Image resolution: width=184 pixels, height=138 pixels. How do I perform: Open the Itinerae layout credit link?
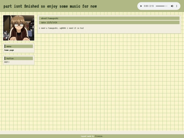(99, 136)
